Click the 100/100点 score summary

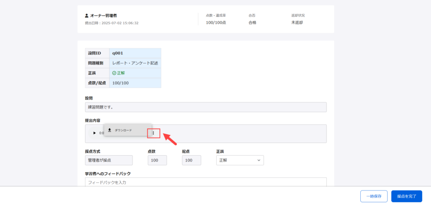point(216,23)
